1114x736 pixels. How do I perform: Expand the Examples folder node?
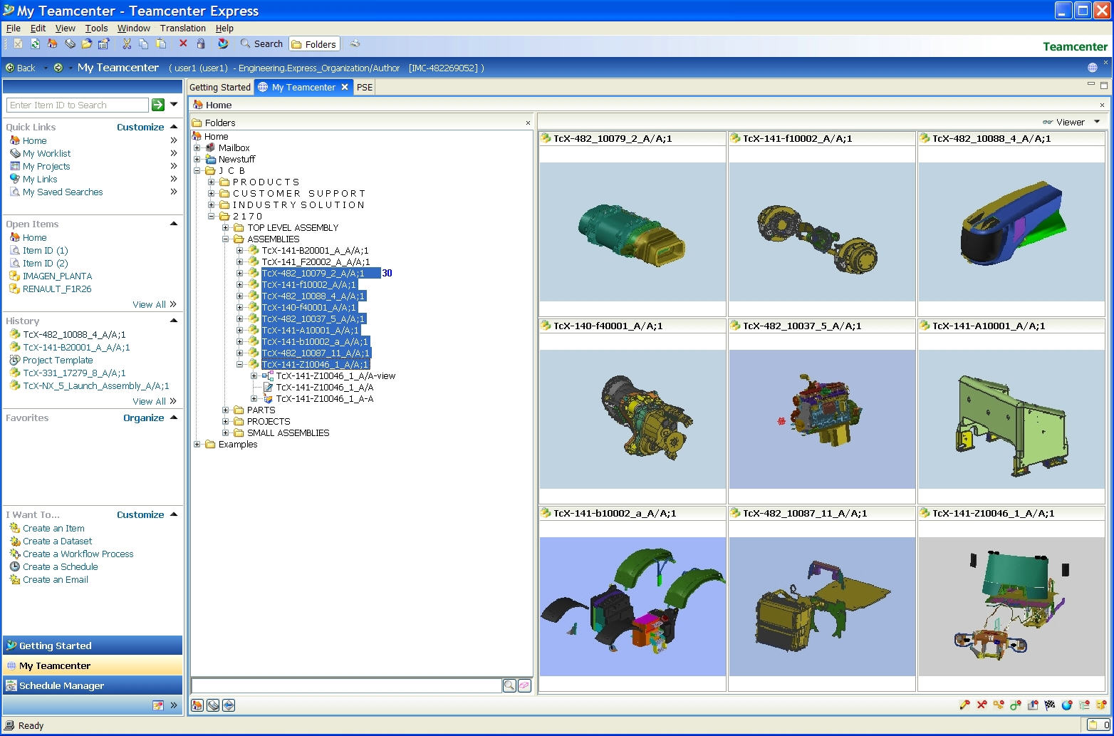coord(197,445)
